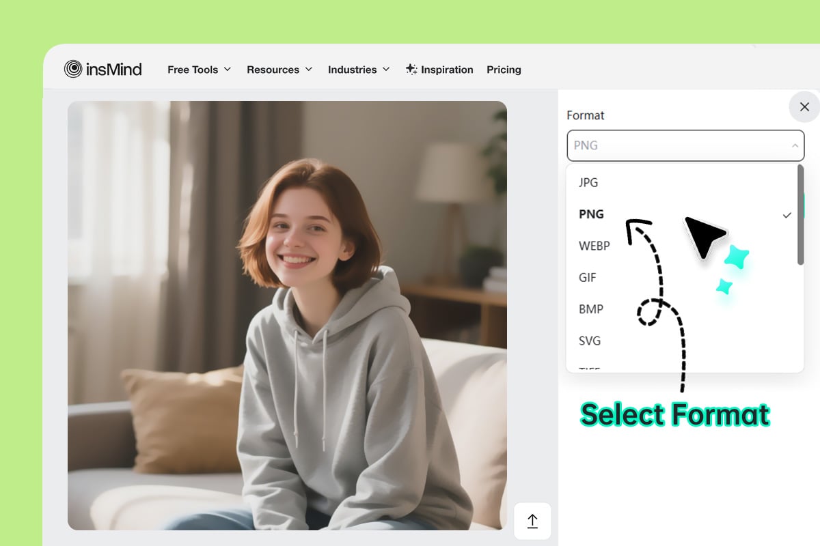
Task: Open the Free Tools menu
Action: (x=200, y=70)
